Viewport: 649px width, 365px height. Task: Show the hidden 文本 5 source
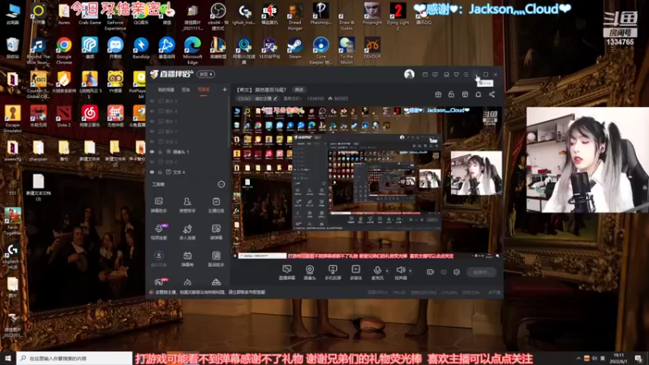(152, 141)
